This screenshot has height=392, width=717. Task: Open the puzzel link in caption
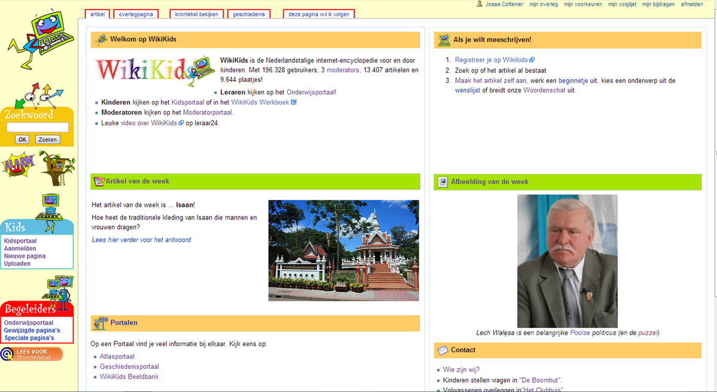click(x=648, y=333)
